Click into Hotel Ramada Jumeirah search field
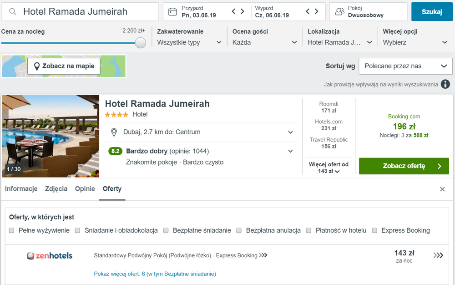The height and width of the screenshot is (285, 455). [x=80, y=11]
